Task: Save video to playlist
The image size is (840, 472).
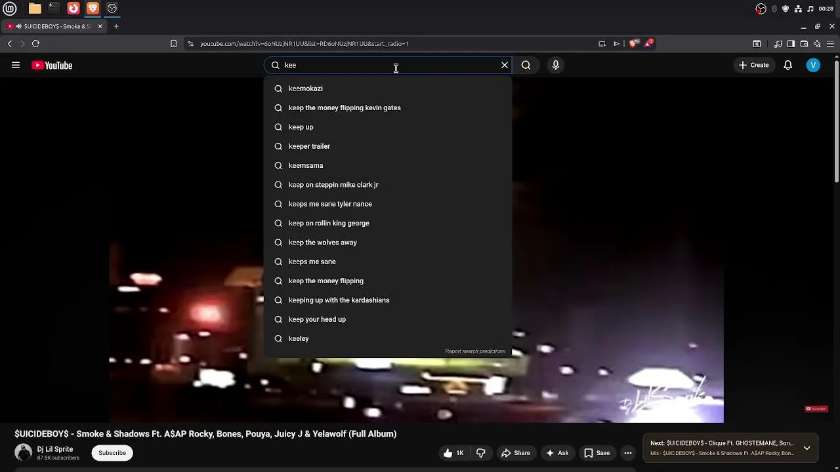Action: click(597, 453)
